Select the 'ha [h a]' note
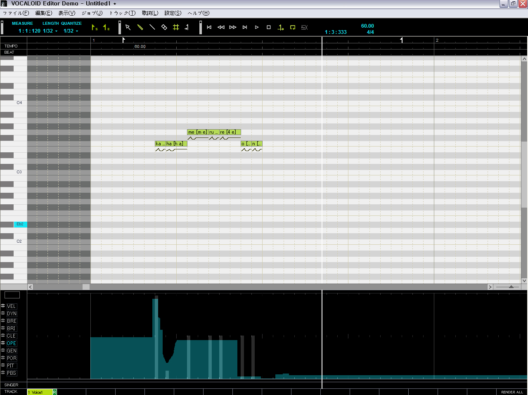 pos(176,144)
